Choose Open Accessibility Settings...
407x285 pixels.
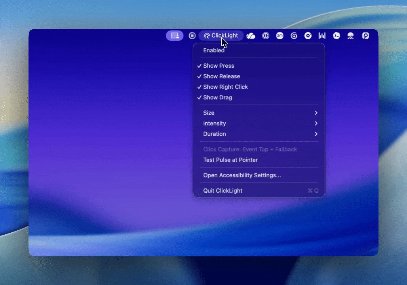click(259, 175)
